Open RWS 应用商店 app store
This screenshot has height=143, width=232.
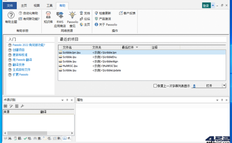coord(60,20)
